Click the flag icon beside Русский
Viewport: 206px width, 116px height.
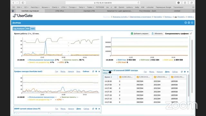pos(176,17)
